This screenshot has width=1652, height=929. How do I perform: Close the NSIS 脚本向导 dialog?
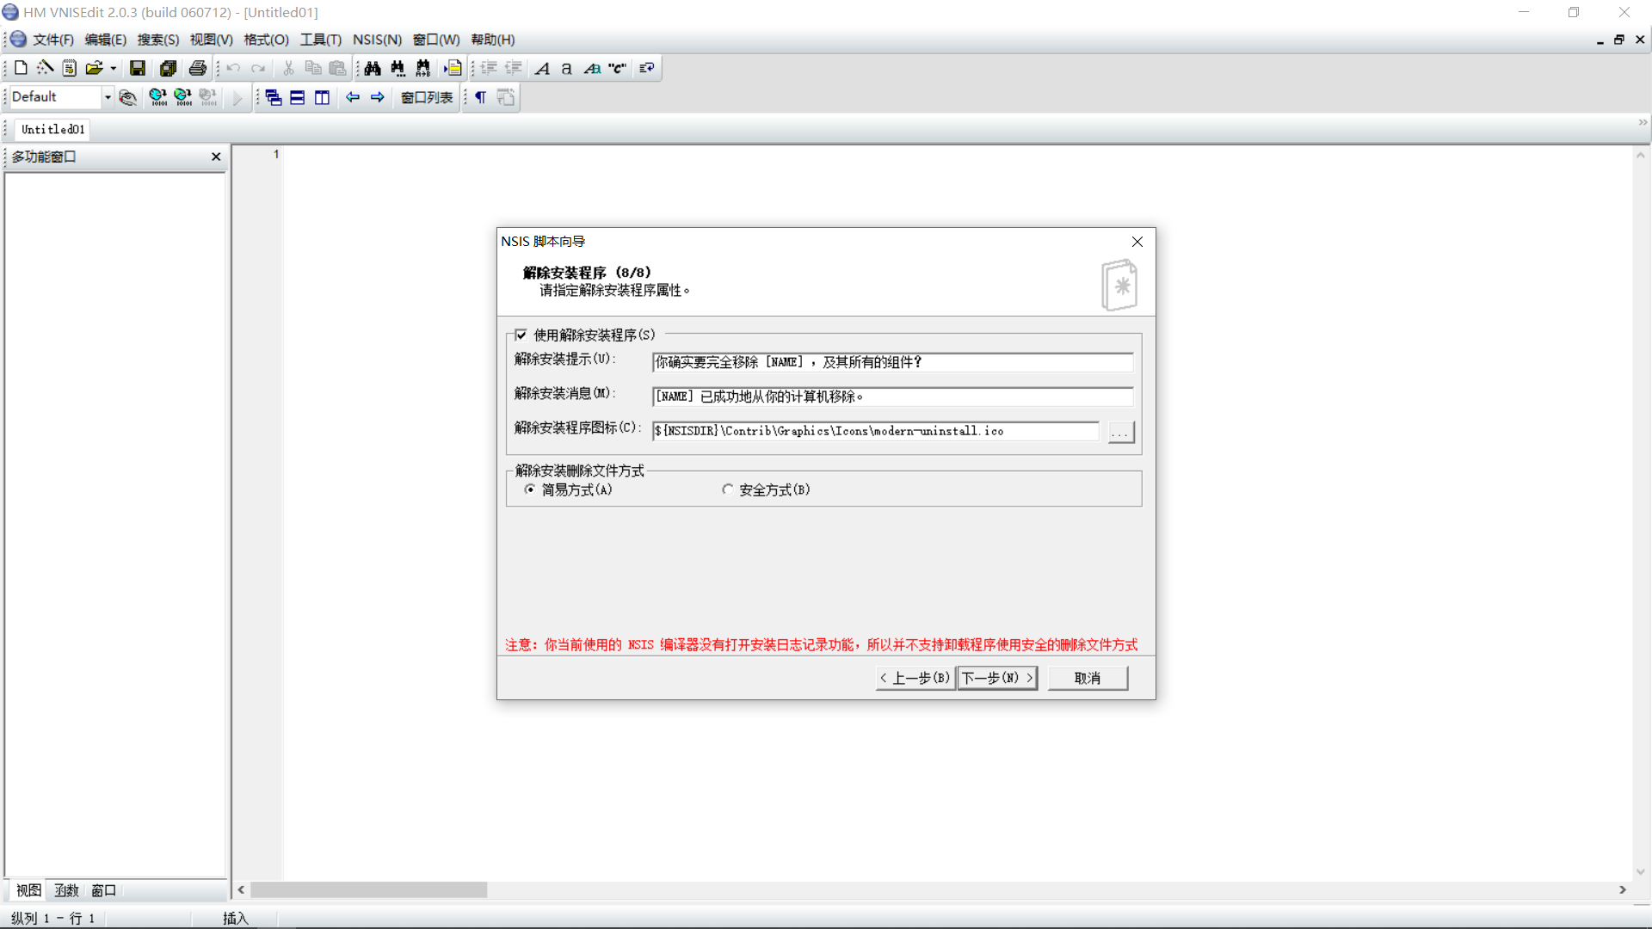[x=1137, y=242]
